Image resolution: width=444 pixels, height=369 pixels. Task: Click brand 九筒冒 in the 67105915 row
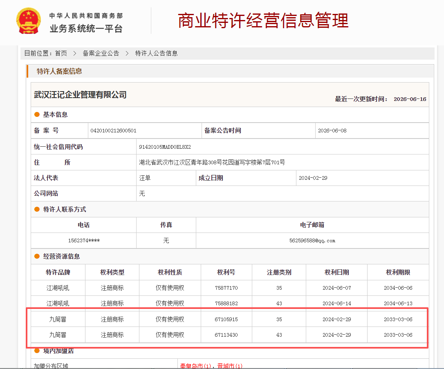coord(58,319)
